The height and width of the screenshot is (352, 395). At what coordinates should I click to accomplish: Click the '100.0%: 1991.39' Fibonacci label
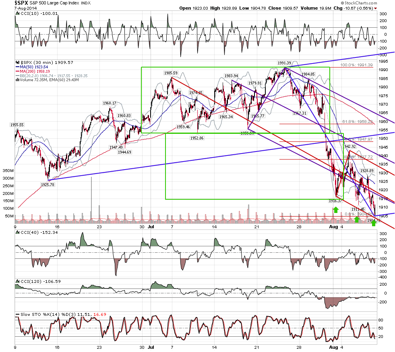coord(356,65)
